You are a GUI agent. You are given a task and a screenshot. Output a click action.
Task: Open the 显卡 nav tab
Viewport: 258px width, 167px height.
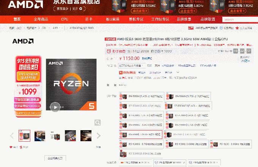(x=88, y=19)
